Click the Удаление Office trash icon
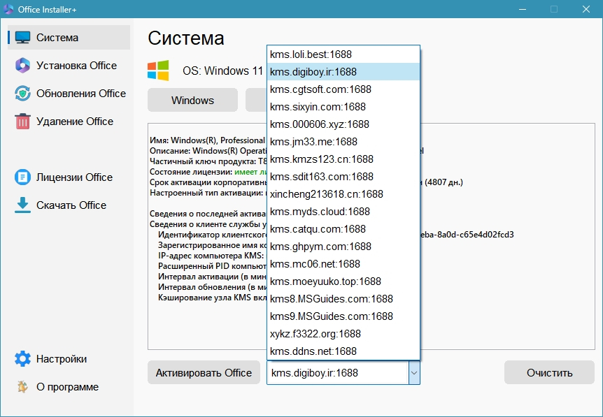Viewport: 603px width, 417px height. [22, 122]
